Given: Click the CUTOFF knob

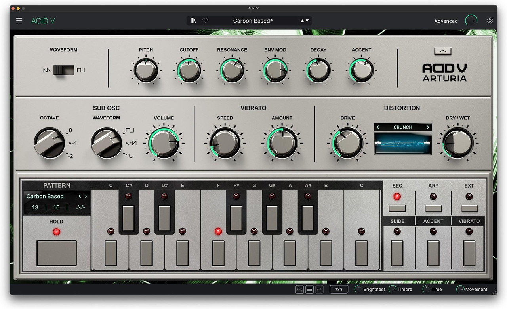Looking at the screenshot, I should 189,71.
